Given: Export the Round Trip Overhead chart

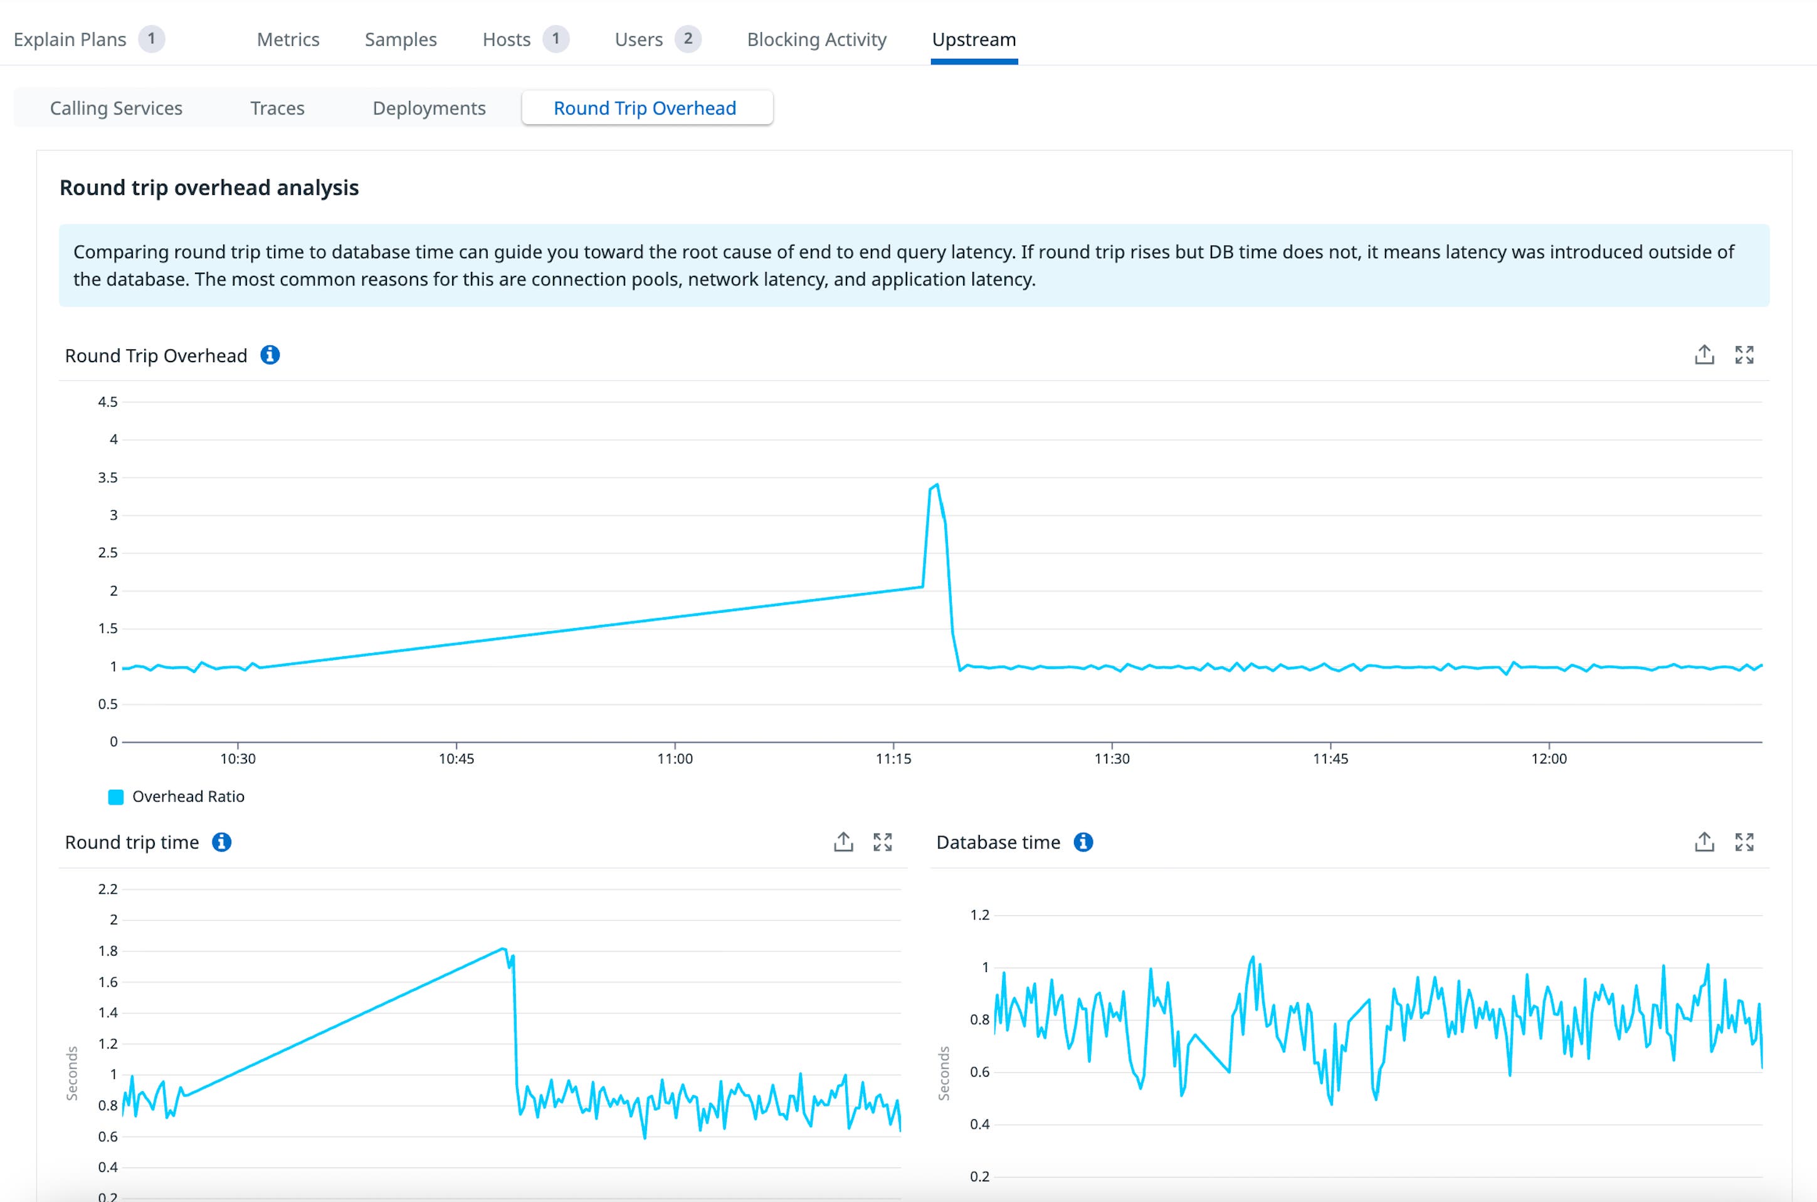Looking at the screenshot, I should pos(1704,355).
